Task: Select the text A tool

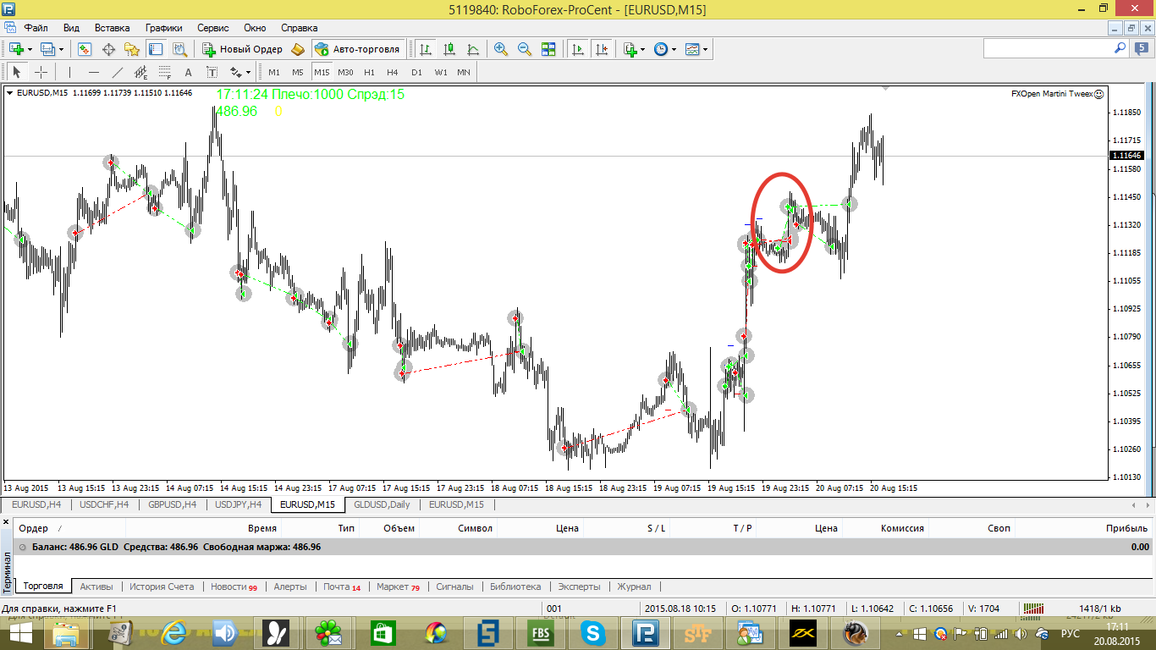Action: click(x=189, y=72)
